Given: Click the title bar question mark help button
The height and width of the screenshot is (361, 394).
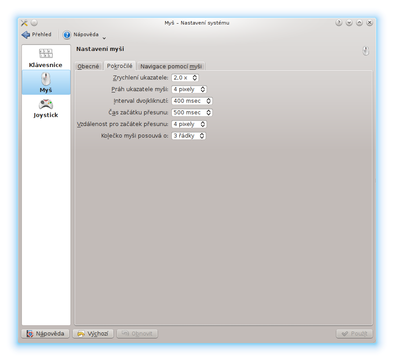Looking at the screenshot, I should (339, 23).
